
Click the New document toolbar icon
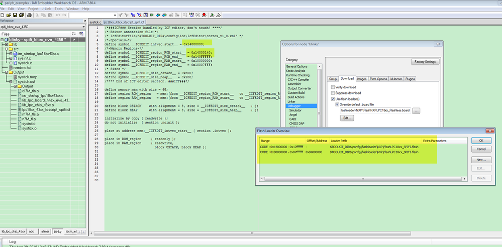(4, 16)
